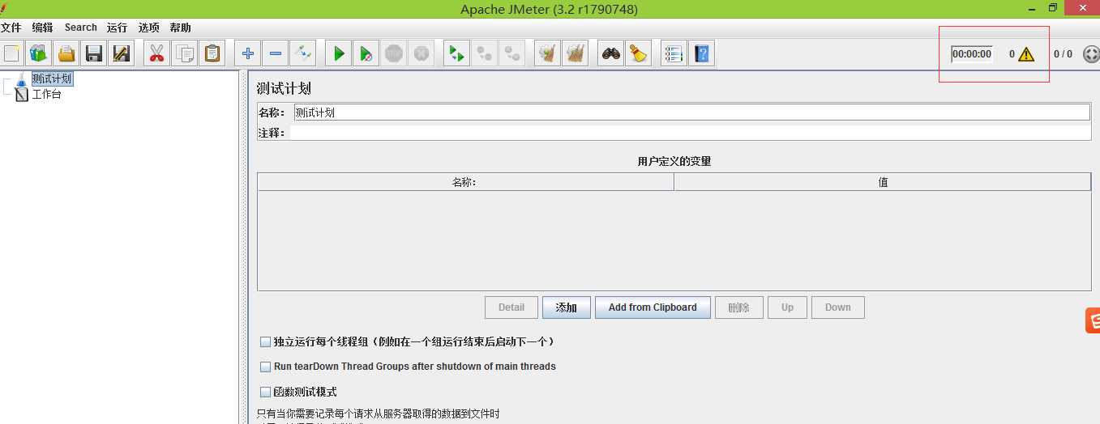The width and height of the screenshot is (1100, 424).
Task: Click the Remote Stop All icon
Action: pyautogui.click(x=485, y=54)
